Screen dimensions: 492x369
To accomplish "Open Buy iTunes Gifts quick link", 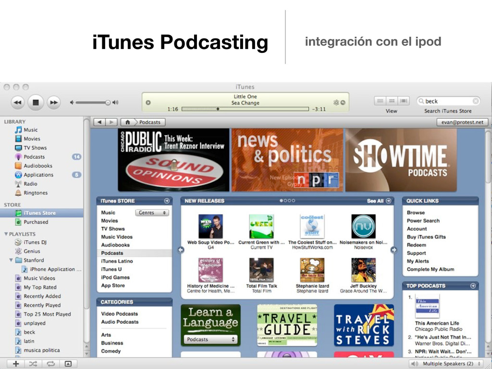I will click(x=426, y=237).
